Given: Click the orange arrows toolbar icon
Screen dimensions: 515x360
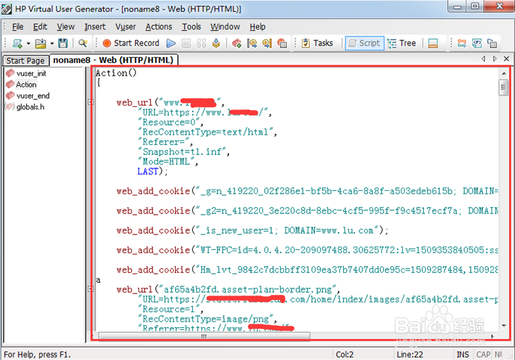Looking at the screenshot, I should pyautogui.click(x=462, y=44).
